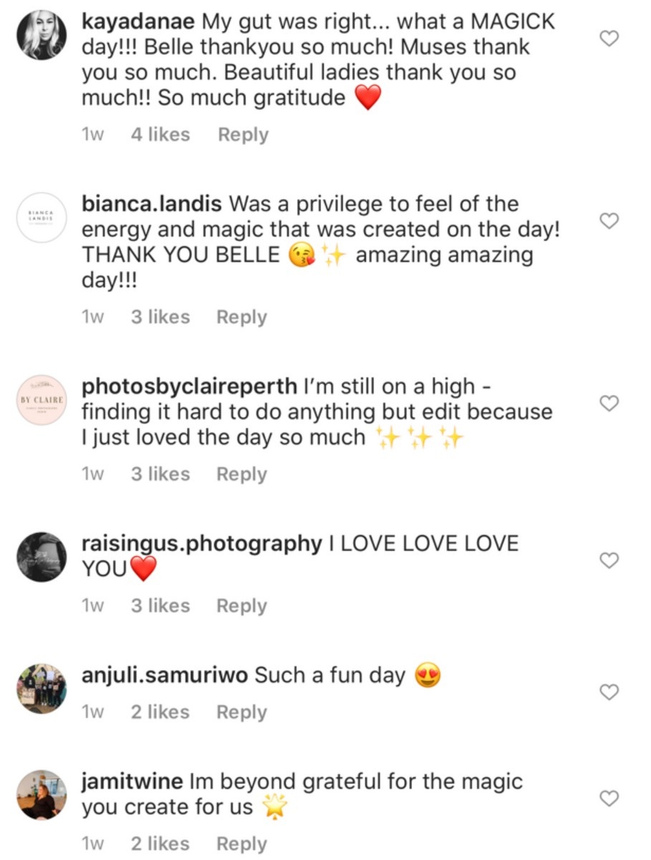Open kayadanae's profile picture
This screenshot has height=860, width=651.
pos(42,36)
